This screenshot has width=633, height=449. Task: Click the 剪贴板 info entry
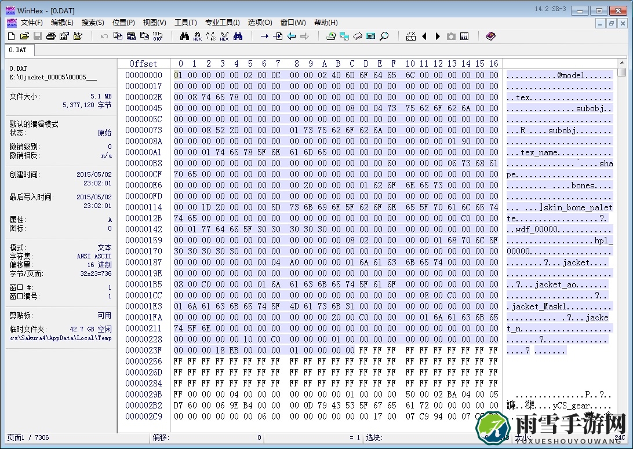(60, 316)
